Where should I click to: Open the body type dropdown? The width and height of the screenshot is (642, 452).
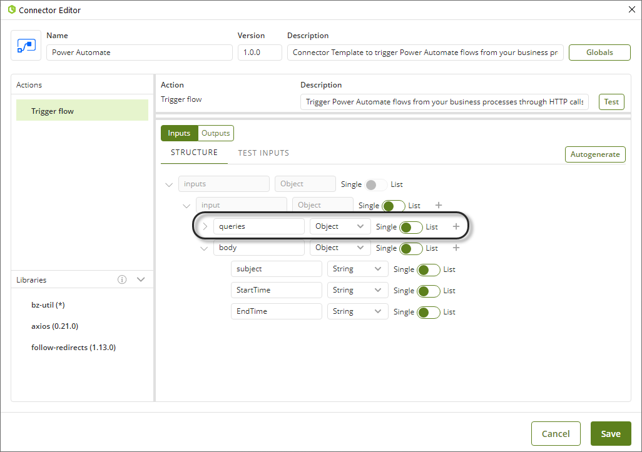pos(340,248)
